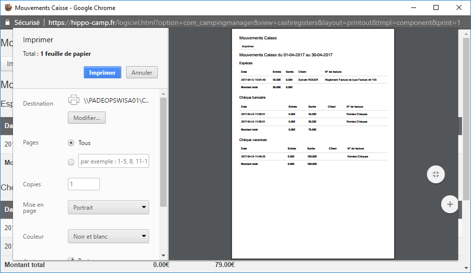Click the secure padlock icon in address bar
Screen dimensions: 471x273
point(7,22)
